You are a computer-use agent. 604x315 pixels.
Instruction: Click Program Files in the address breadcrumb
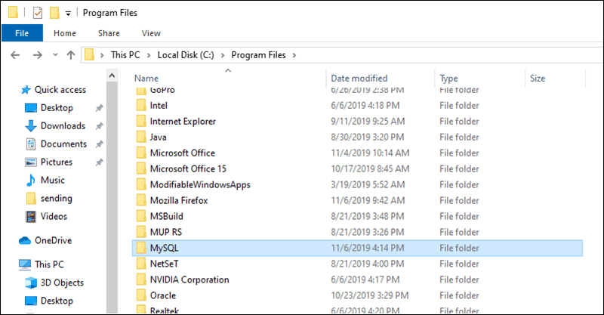pos(258,54)
